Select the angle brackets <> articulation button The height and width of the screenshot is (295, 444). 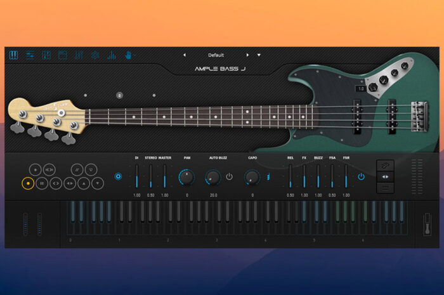[x=56, y=183]
